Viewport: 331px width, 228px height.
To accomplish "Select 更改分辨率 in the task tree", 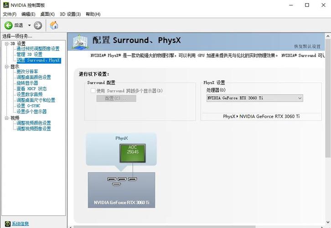I will 27,72.
